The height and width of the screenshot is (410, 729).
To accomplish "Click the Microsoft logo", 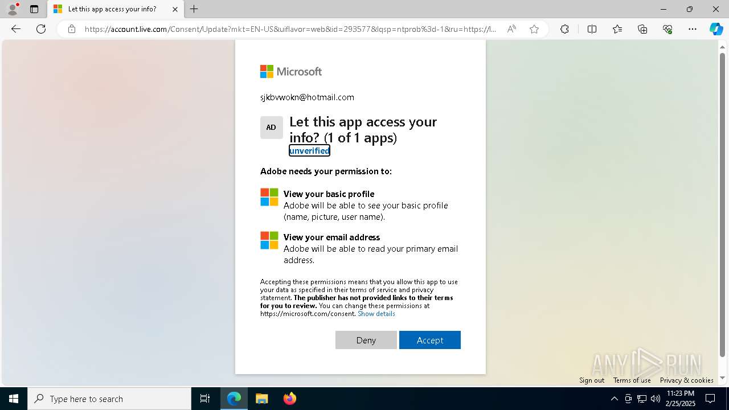I will 291,71.
